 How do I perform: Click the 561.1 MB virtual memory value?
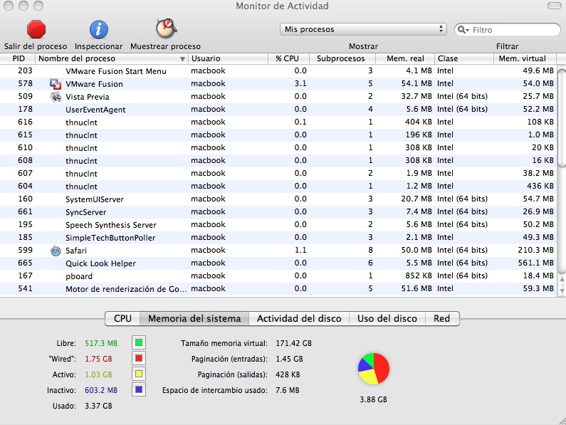pos(535,263)
